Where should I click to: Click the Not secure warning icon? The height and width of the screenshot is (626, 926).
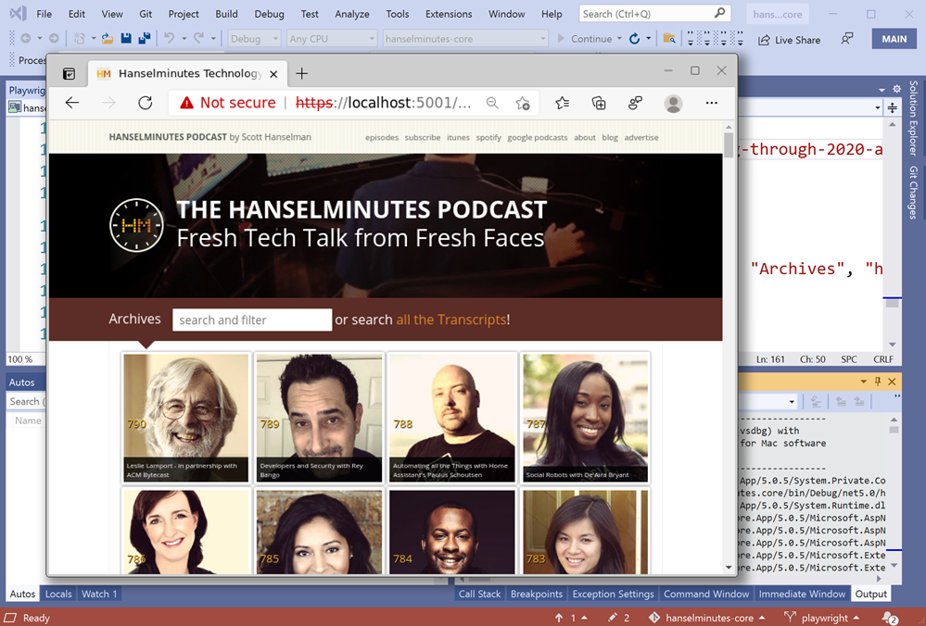(186, 103)
